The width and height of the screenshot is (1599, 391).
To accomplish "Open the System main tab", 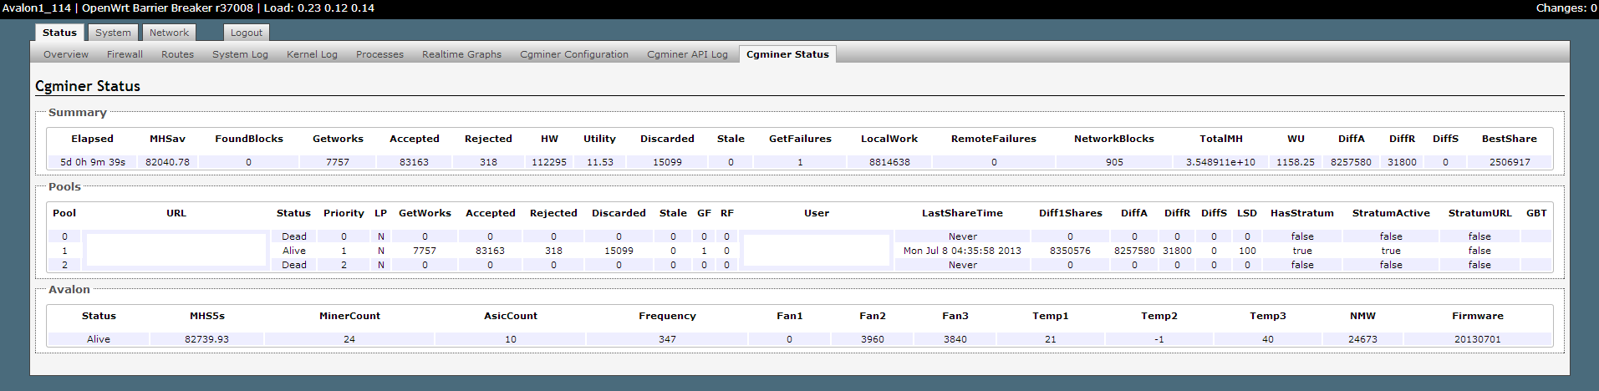I will tap(113, 33).
